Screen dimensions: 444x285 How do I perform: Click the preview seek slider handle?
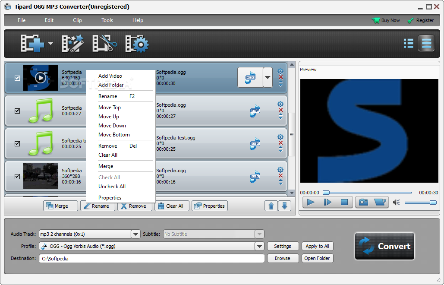[326, 193]
